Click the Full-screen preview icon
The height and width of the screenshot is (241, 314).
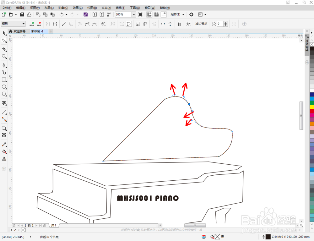point(140,14)
